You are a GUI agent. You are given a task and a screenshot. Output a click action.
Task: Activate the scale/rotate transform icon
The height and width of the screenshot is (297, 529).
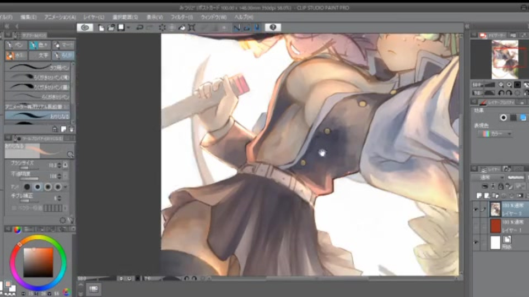(x=192, y=28)
